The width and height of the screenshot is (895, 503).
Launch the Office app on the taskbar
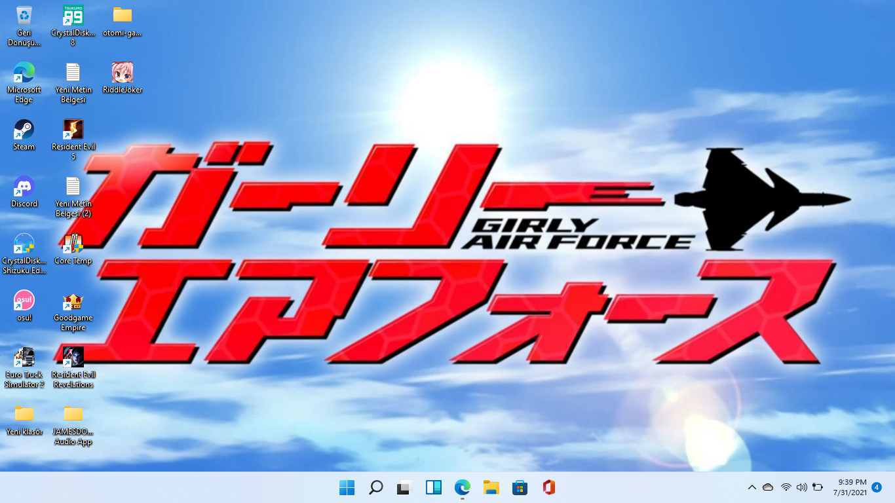[x=548, y=487]
